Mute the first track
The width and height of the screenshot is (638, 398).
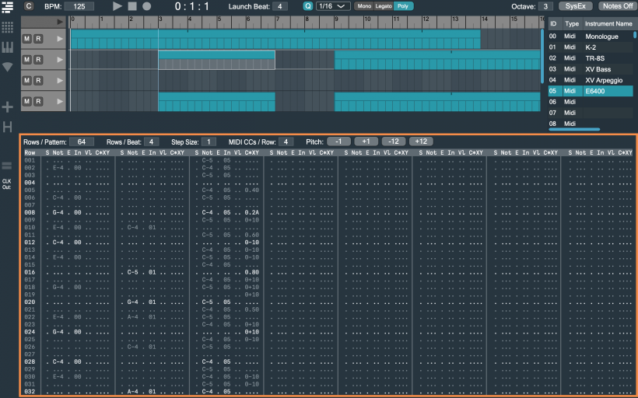pos(27,39)
